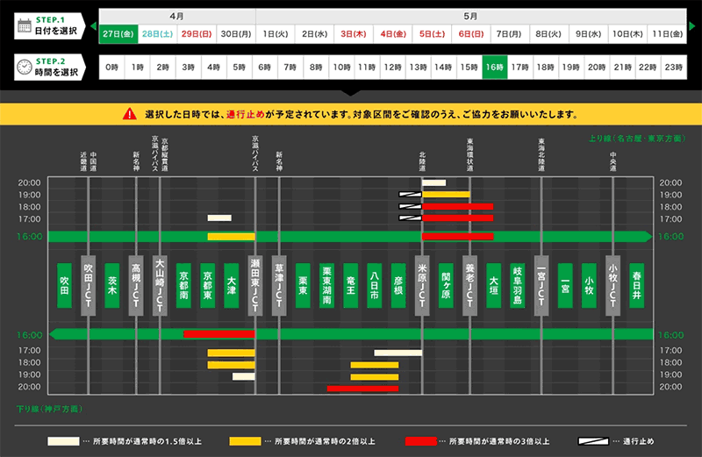Select the 30日(月) date tab
The image size is (702, 457).
coord(236,34)
